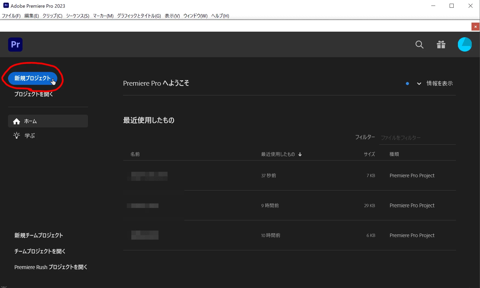Click the Pr icon in title bar

click(x=6, y=6)
